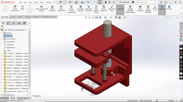Switch to the ConfigurationManager tab
Viewport: 183px width, 102px height.
14,23
